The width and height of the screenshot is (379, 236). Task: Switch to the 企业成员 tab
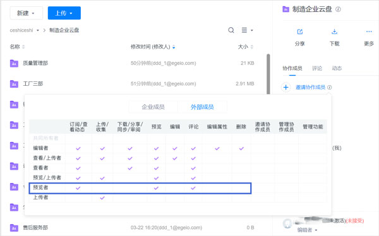click(x=153, y=107)
